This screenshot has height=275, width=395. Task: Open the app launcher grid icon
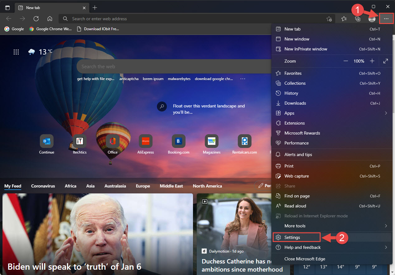point(16,52)
